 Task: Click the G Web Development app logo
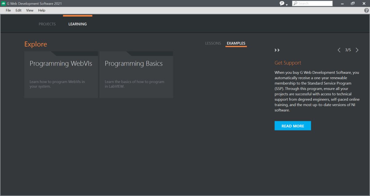(x=3, y=3)
